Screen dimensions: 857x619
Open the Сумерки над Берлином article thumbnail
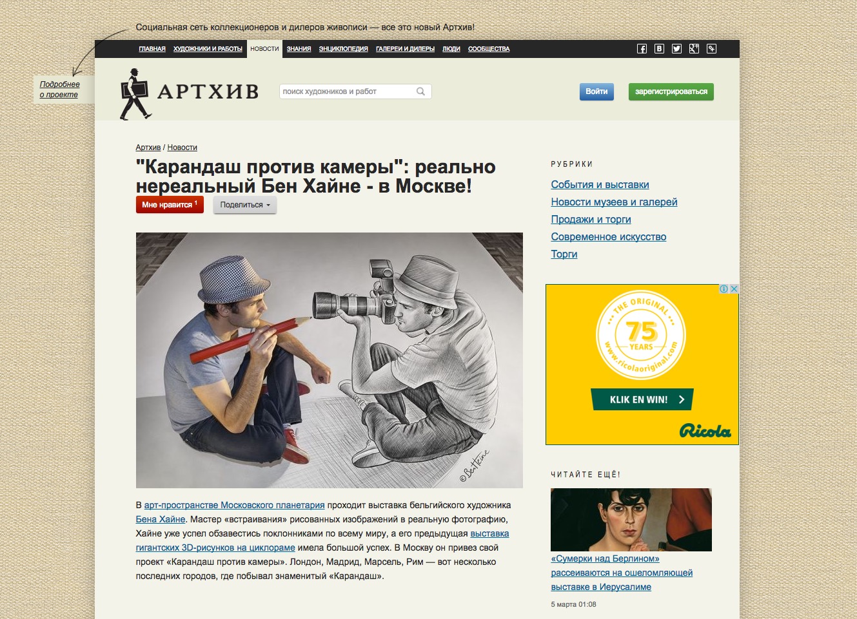pos(631,520)
